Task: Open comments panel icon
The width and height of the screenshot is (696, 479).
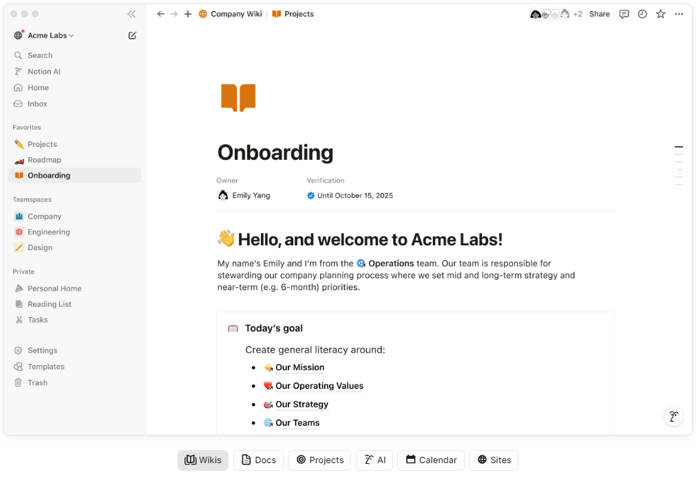Action: (x=624, y=14)
